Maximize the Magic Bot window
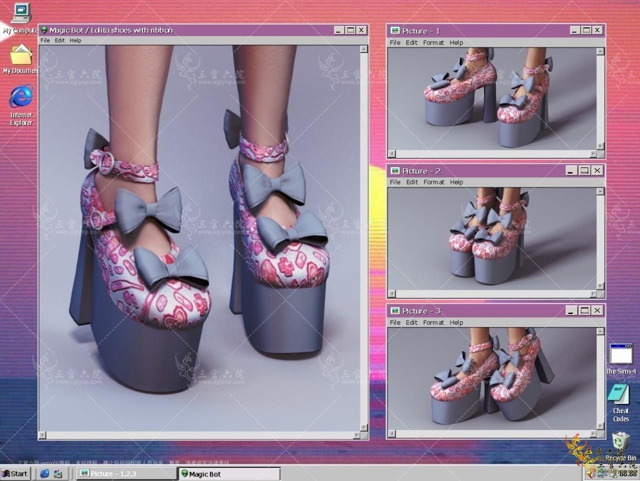Image resolution: width=640 pixels, height=481 pixels. tap(350, 30)
